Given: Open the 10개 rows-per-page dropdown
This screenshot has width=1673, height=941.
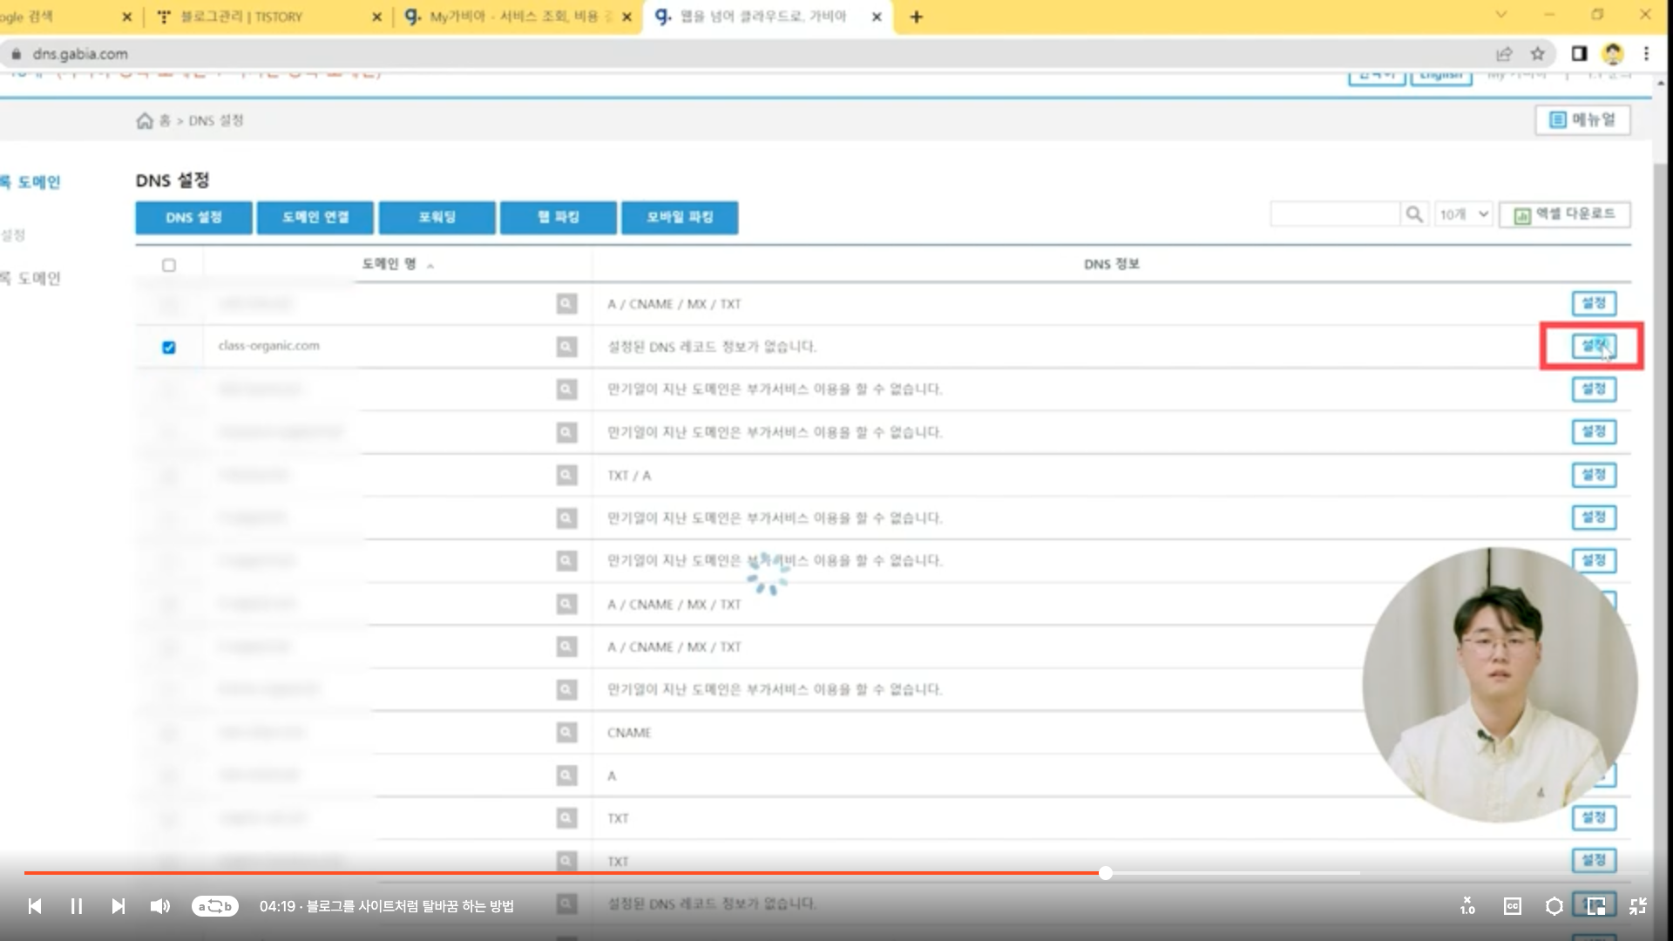Looking at the screenshot, I should [1464, 214].
